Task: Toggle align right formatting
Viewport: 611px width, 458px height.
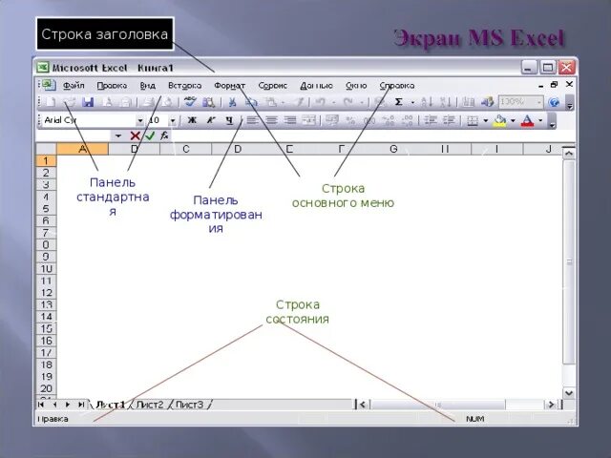Action: [x=290, y=120]
